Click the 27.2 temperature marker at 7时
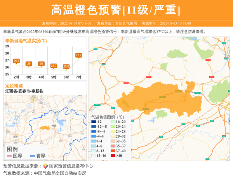233x183 pixels. [78, 56]
